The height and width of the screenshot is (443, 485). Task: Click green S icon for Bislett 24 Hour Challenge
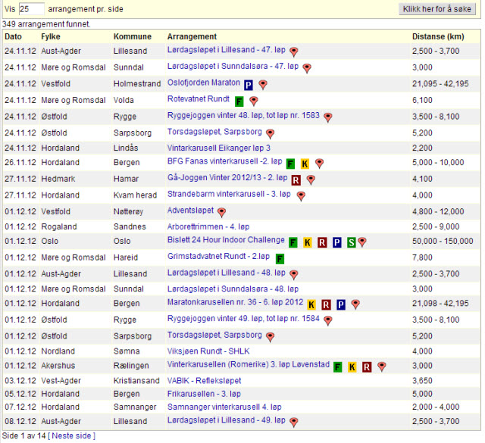[352, 242]
